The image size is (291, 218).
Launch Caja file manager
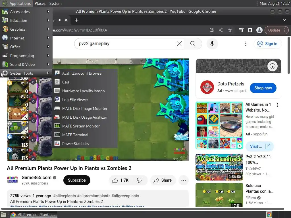coord(85,82)
